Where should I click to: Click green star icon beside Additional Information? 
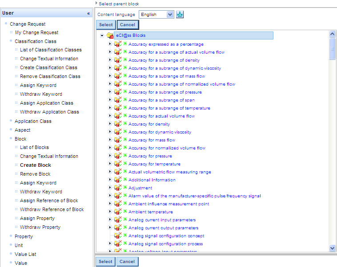125,180
